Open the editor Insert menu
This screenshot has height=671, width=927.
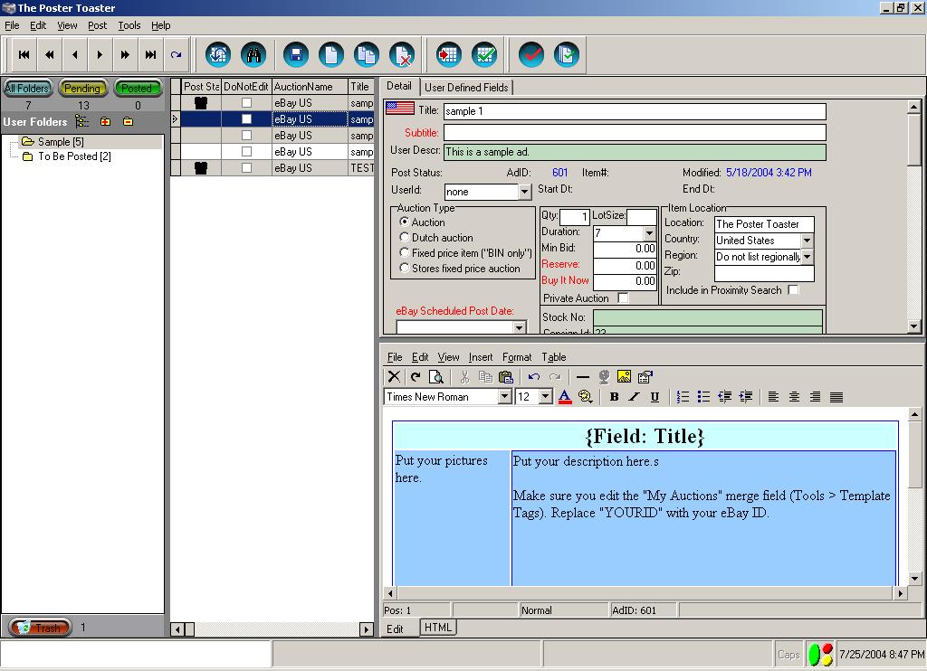point(481,357)
